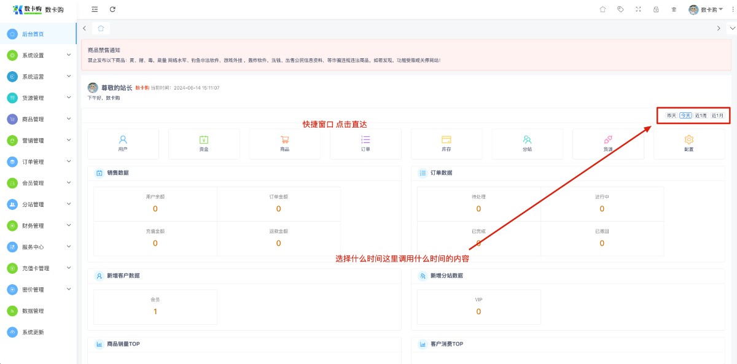Click the trash clear-cache icon
Image resolution: width=737 pixels, height=364 pixels.
[674, 9]
